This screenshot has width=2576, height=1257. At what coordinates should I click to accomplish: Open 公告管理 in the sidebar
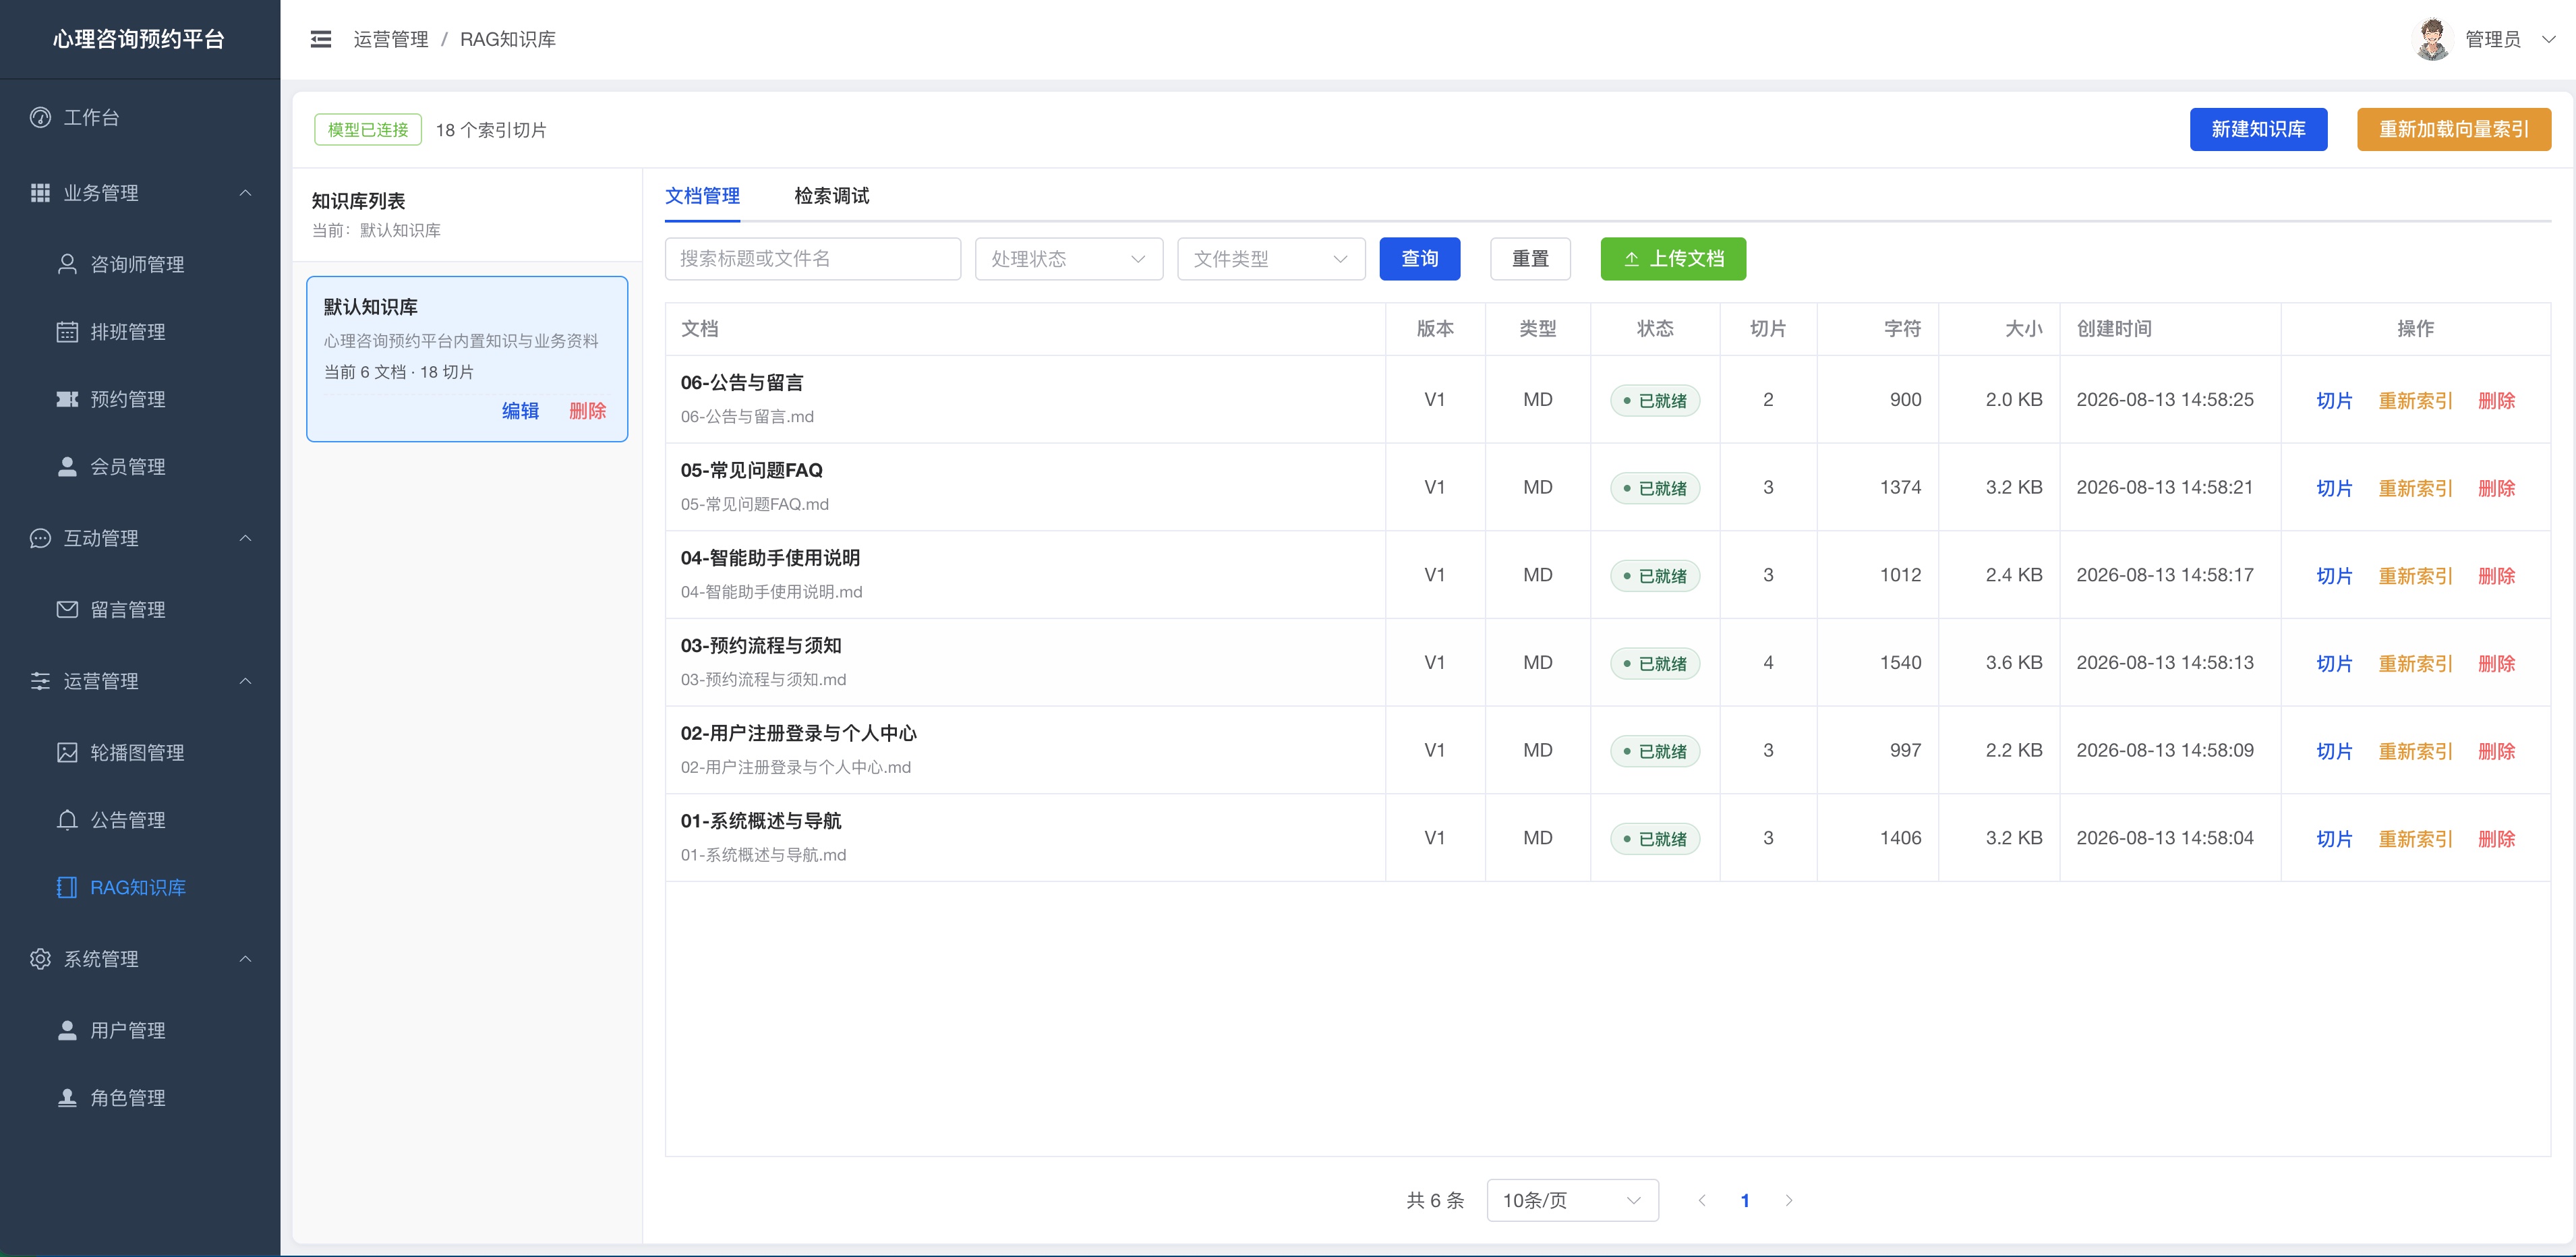click(140, 820)
